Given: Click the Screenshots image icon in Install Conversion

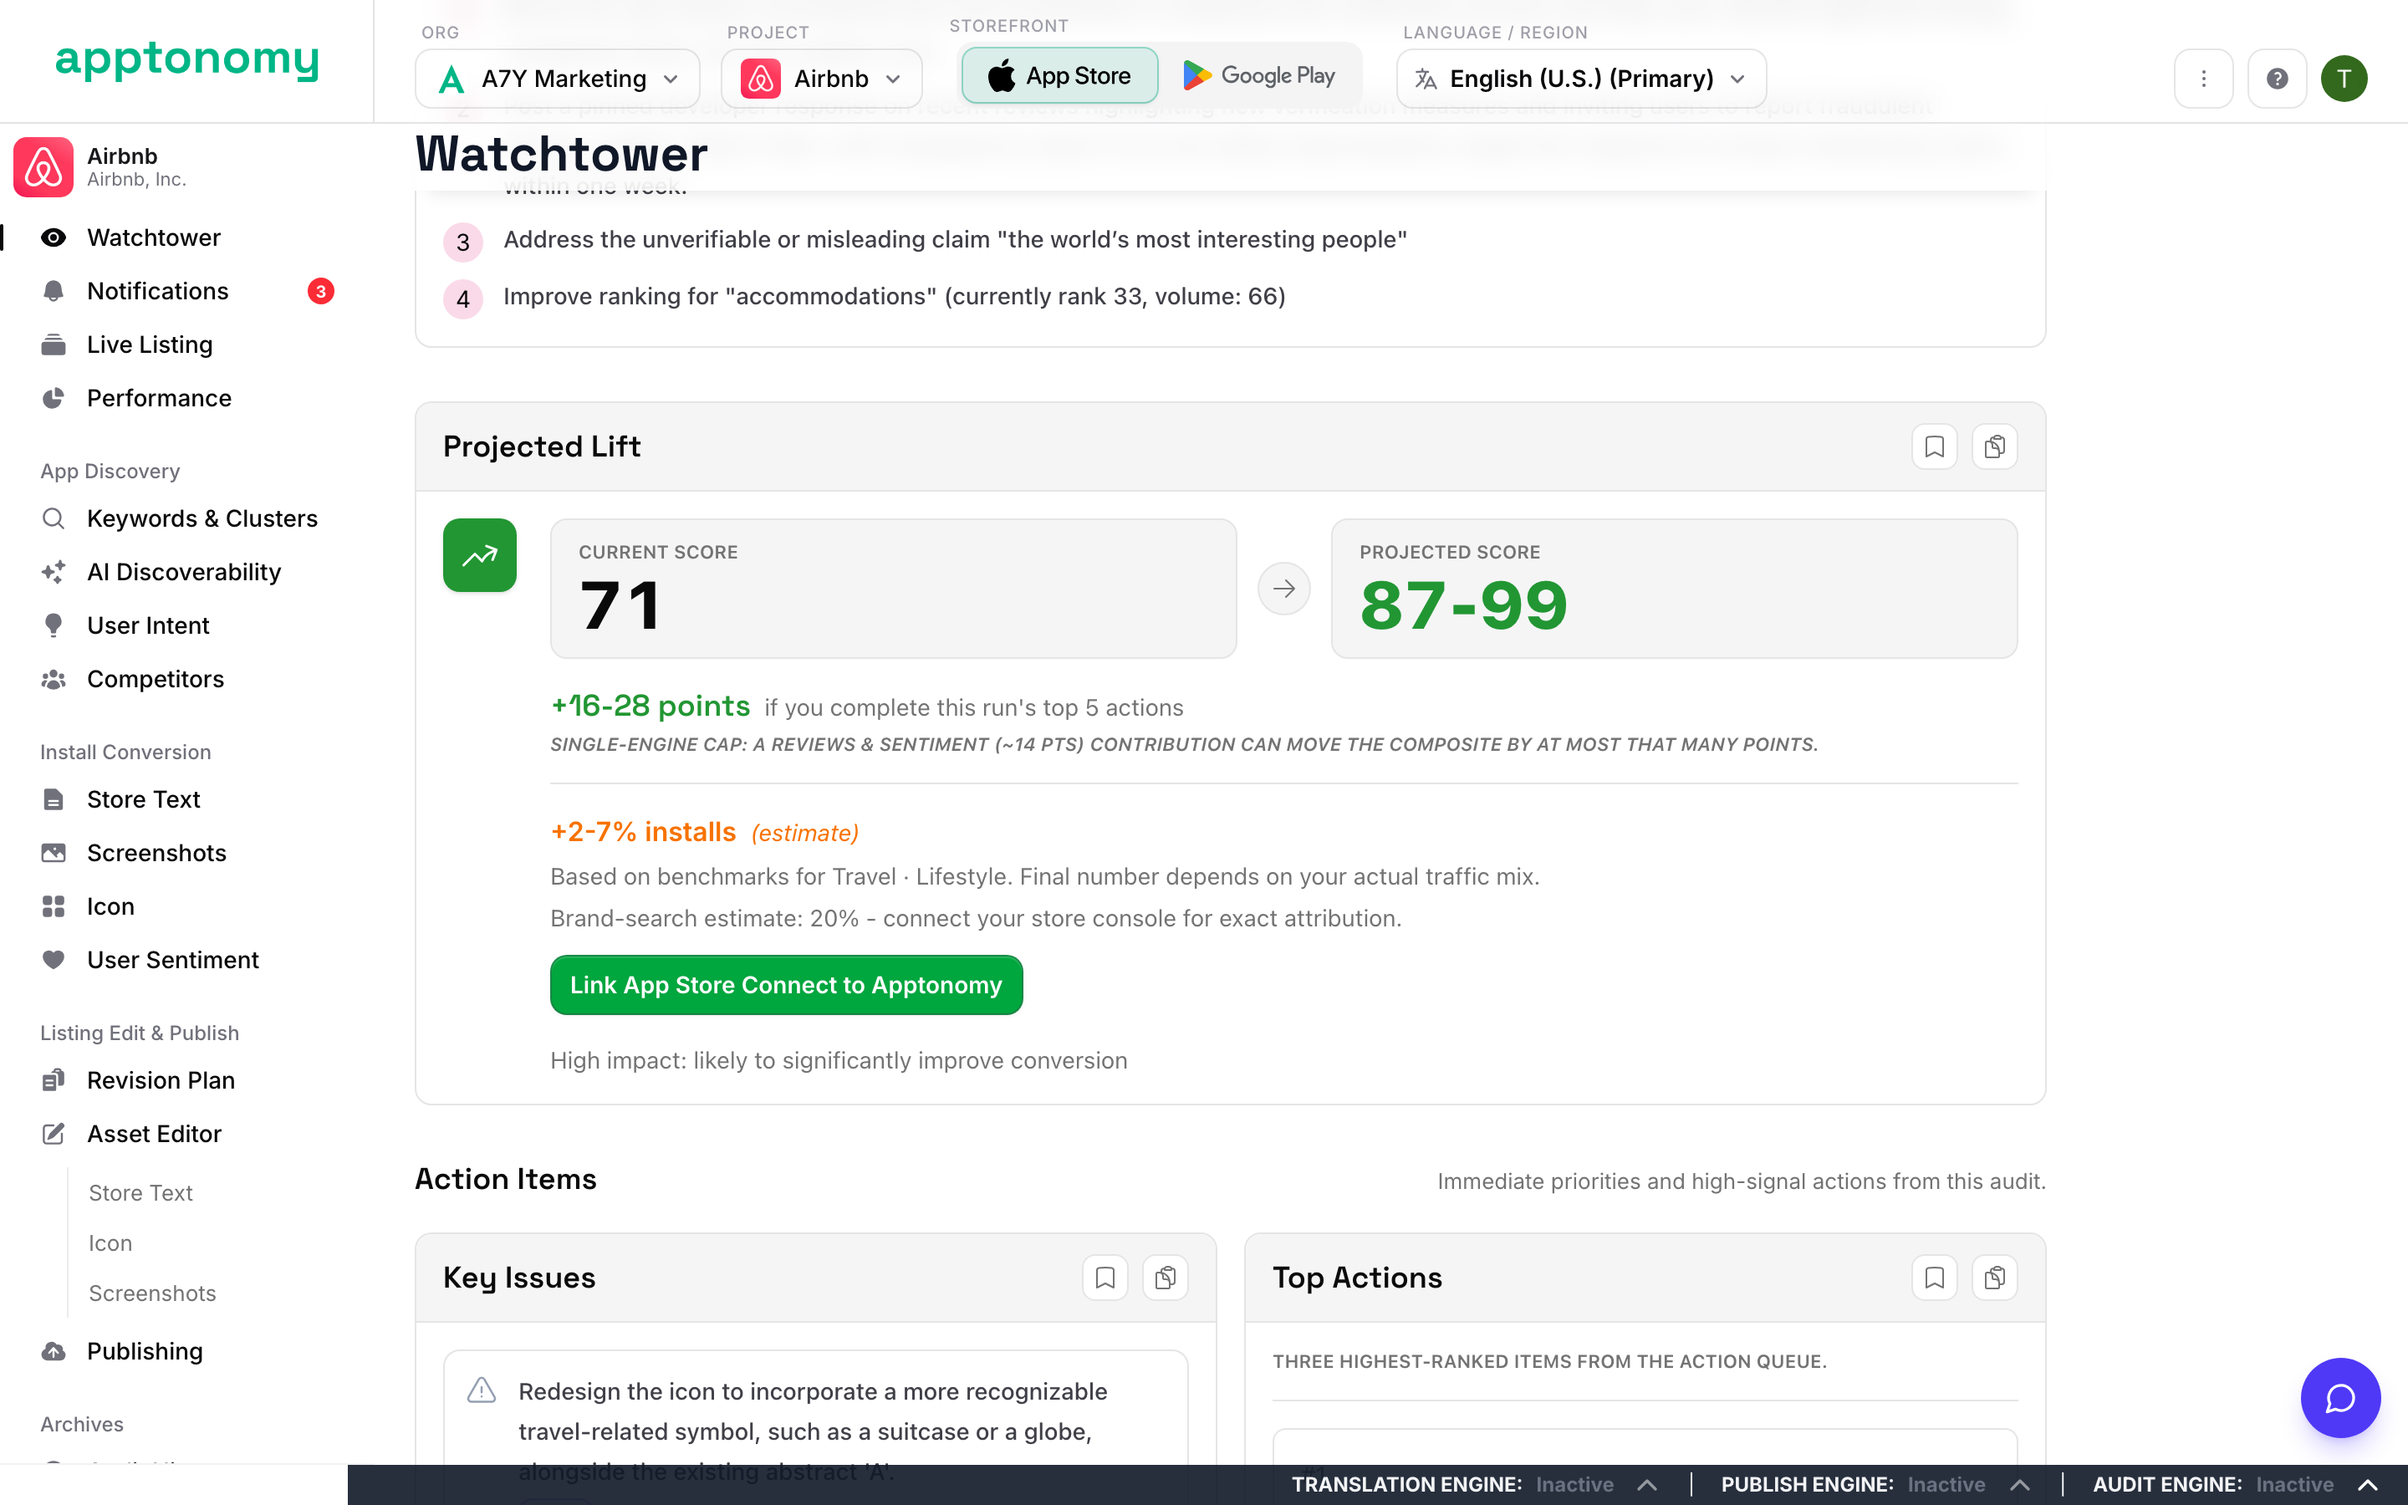Looking at the screenshot, I should 54,853.
